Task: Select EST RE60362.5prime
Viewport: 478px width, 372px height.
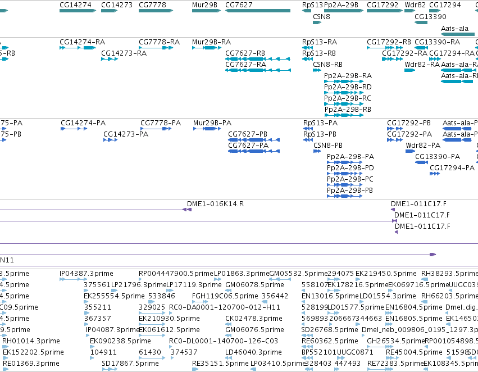Action: pos(330,342)
